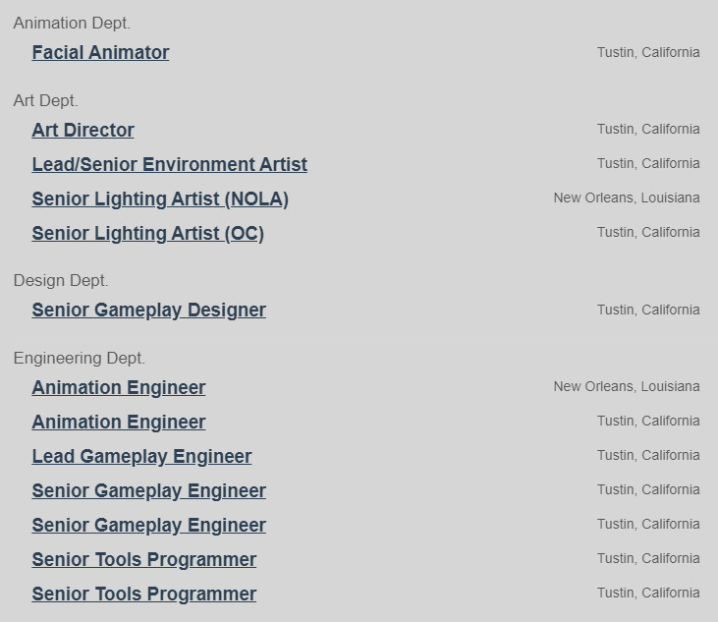Click the Art Dept. section heading

tap(45, 100)
